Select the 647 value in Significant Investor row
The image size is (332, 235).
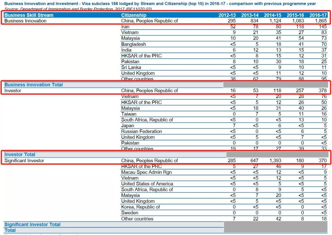(254, 161)
